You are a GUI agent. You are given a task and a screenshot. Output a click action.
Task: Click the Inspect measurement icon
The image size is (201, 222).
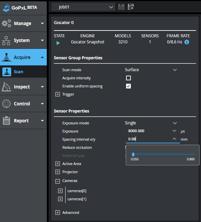[x=6, y=87]
